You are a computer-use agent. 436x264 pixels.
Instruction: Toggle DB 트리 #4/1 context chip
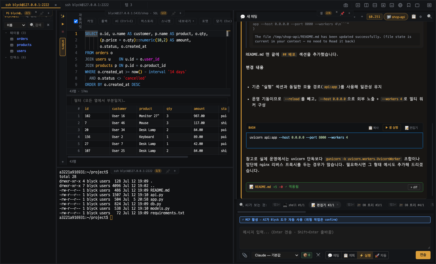coord(411,205)
